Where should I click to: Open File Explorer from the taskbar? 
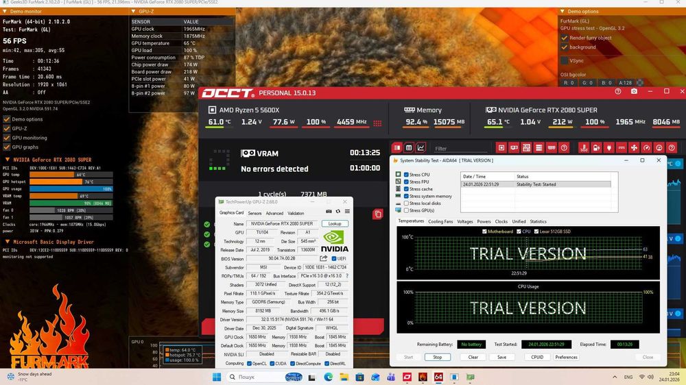point(344,377)
